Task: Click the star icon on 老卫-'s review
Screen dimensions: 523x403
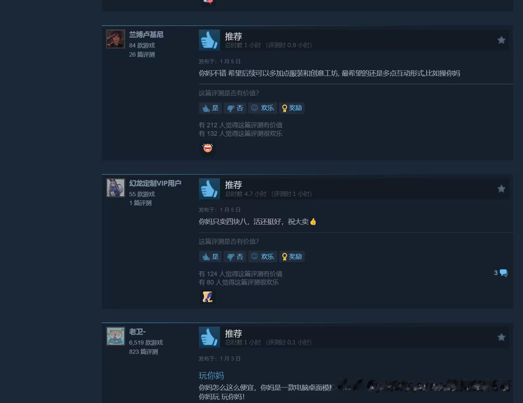Action: click(x=501, y=337)
